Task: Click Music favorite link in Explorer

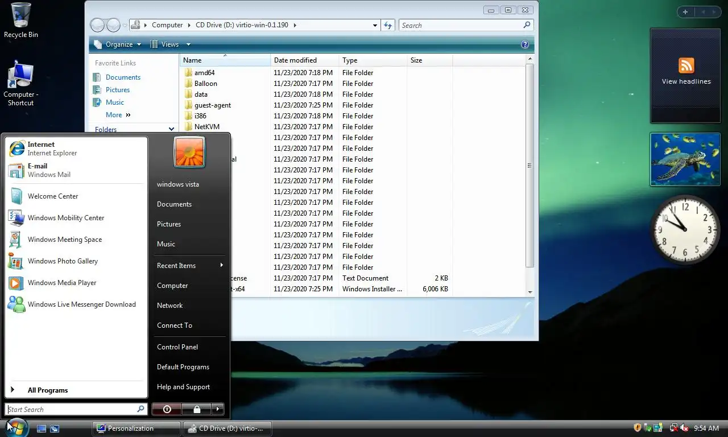Action: pos(114,102)
